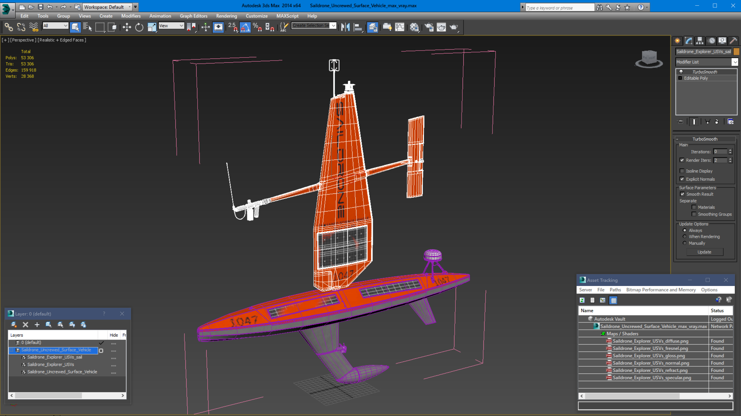Select the When Rendering radio option
This screenshot has width=741, height=416.
[685, 236]
